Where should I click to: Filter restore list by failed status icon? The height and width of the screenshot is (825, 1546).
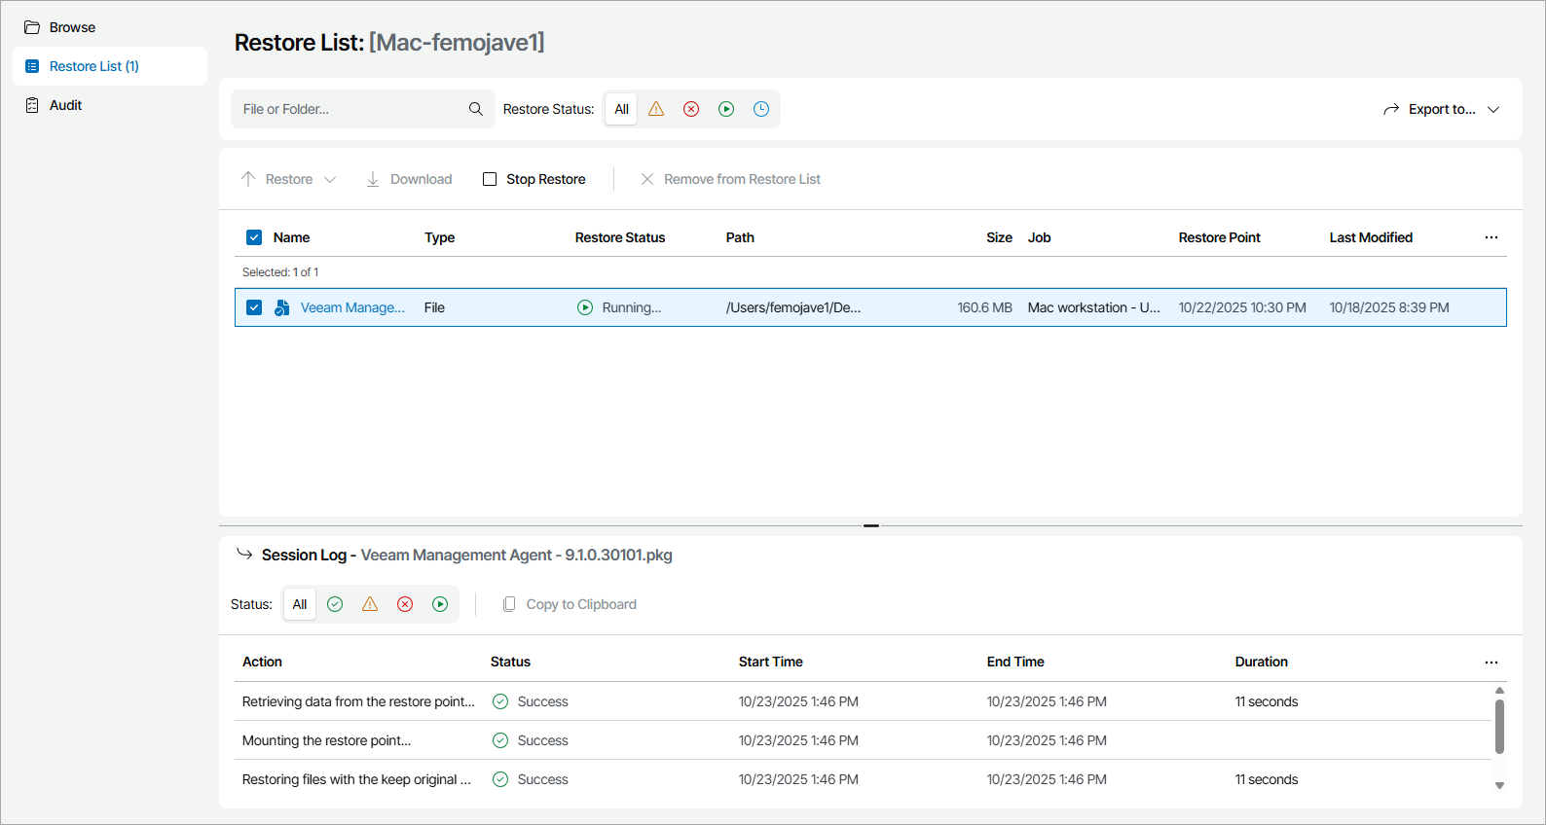click(x=691, y=109)
